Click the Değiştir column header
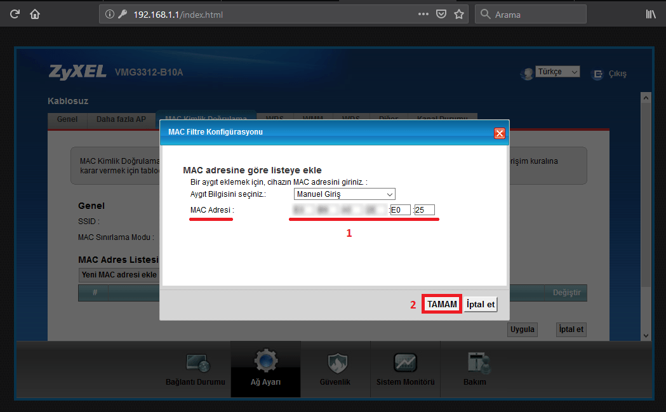 click(x=566, y=293)
